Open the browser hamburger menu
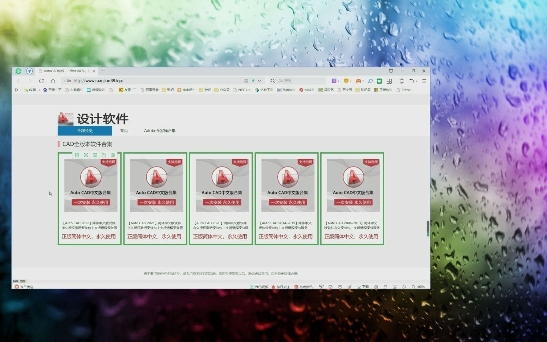 [424, 81]
